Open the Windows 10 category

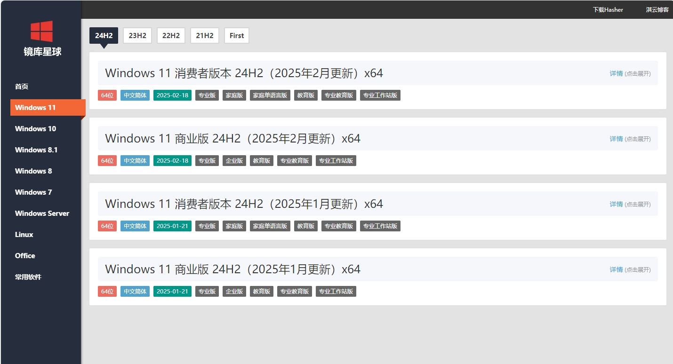click(x=35, y=128)
